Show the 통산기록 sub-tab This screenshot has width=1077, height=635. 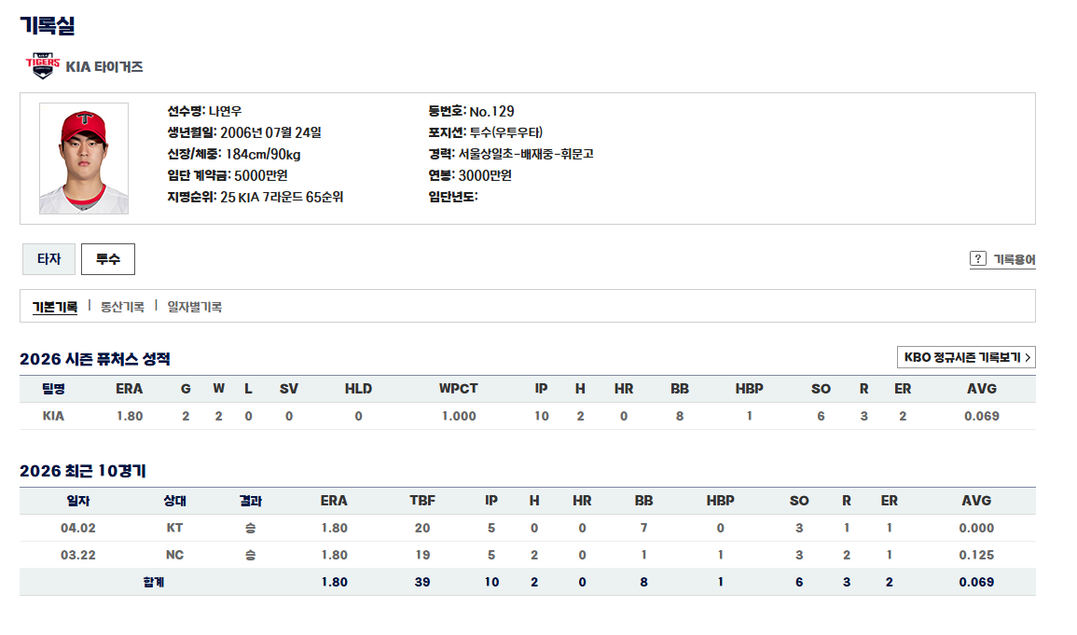(x=122, y=306)
